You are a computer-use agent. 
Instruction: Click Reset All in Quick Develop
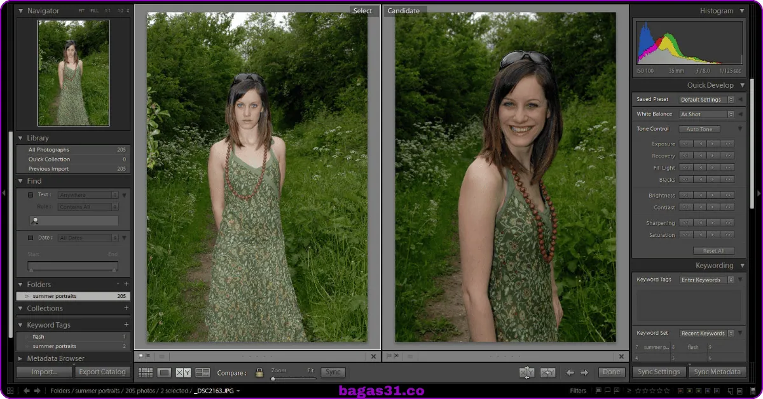(x=713, y=251)
